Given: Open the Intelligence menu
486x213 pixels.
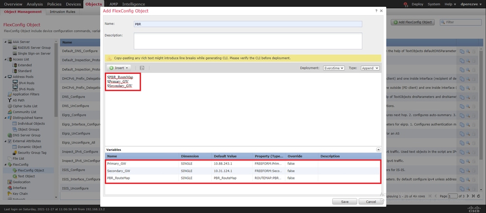Looking at the screenshot, I should 134,4.
